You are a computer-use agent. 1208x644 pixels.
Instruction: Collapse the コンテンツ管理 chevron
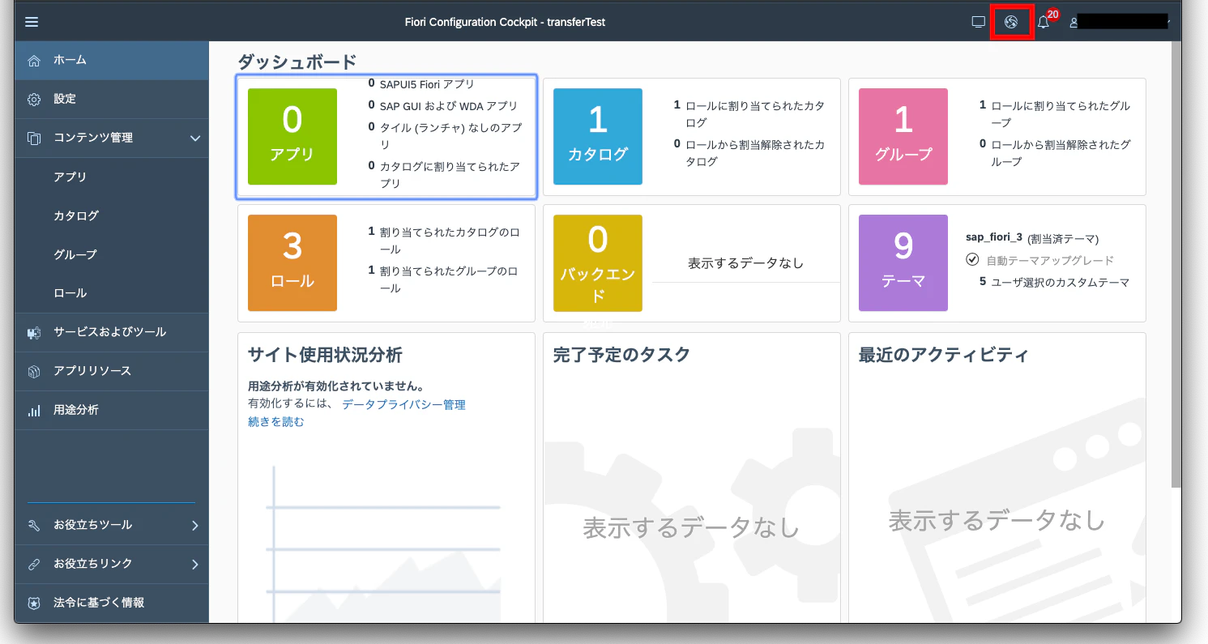tap(195, 139)
